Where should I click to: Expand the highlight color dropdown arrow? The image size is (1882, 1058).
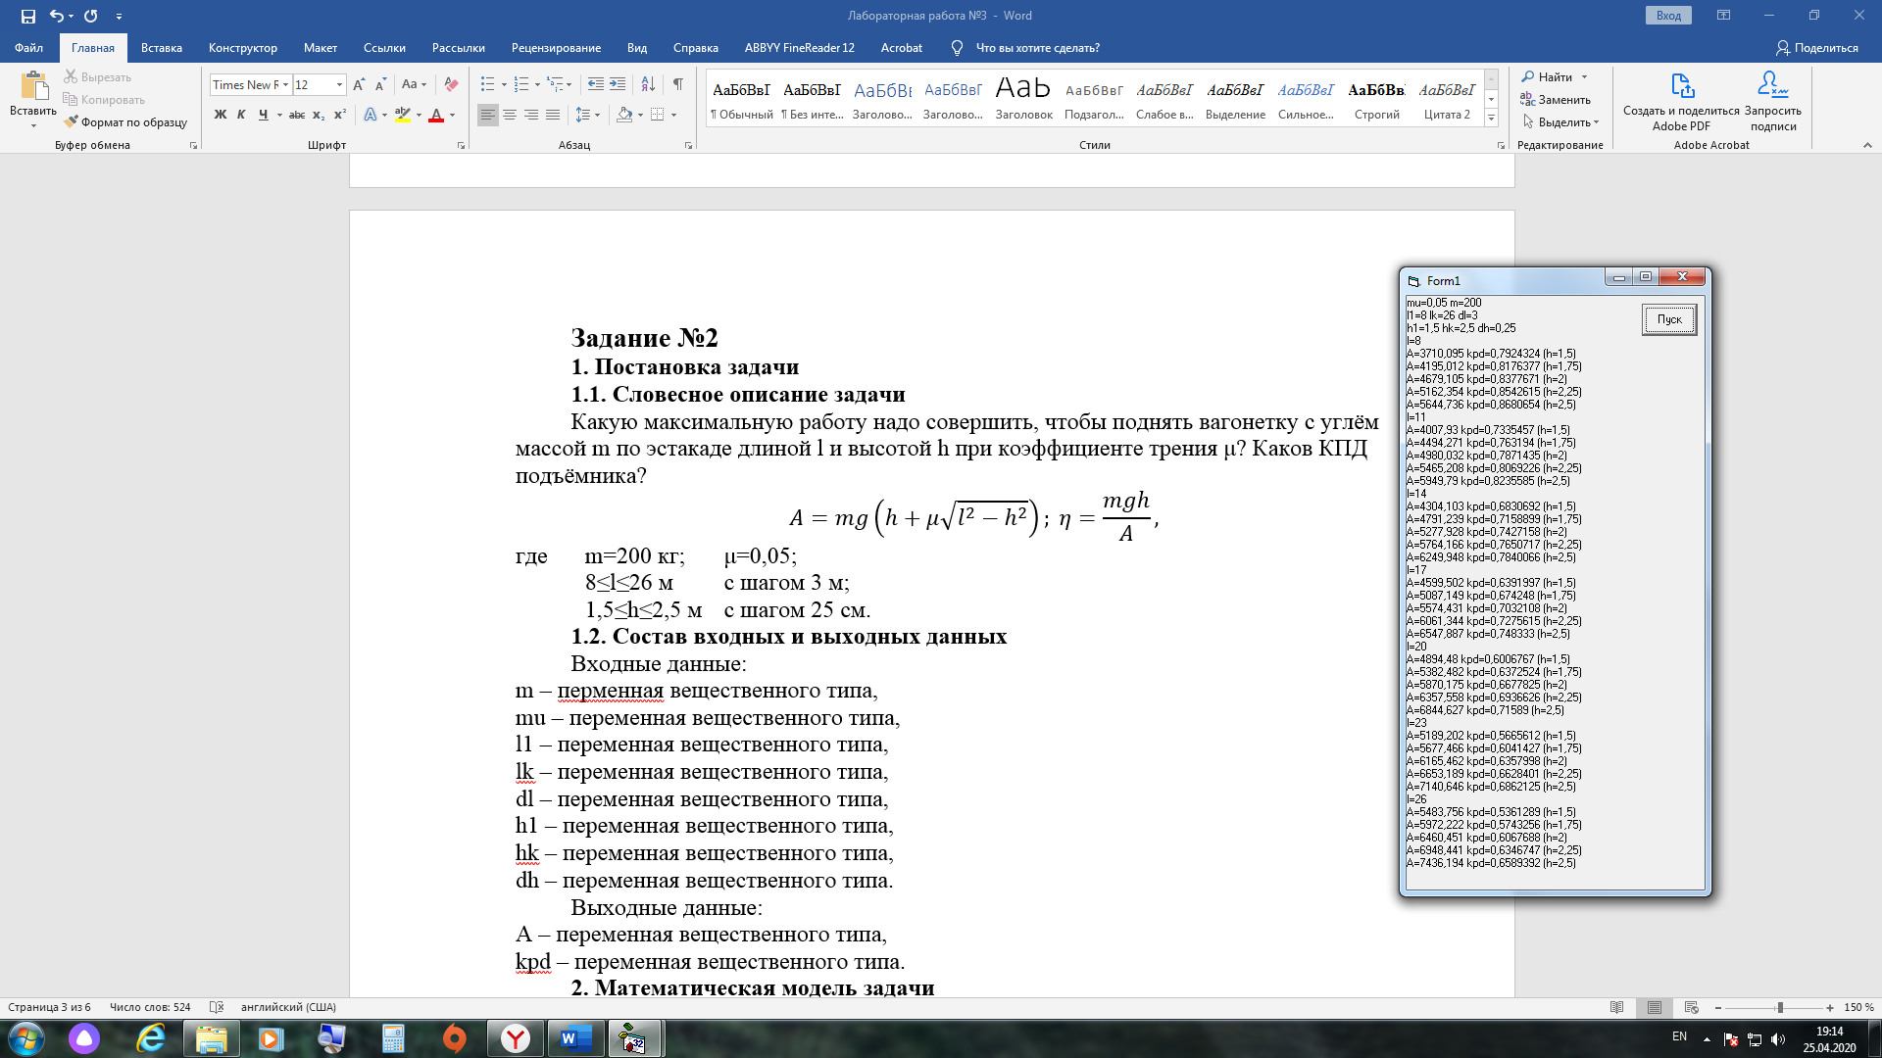tap(419, 115)
